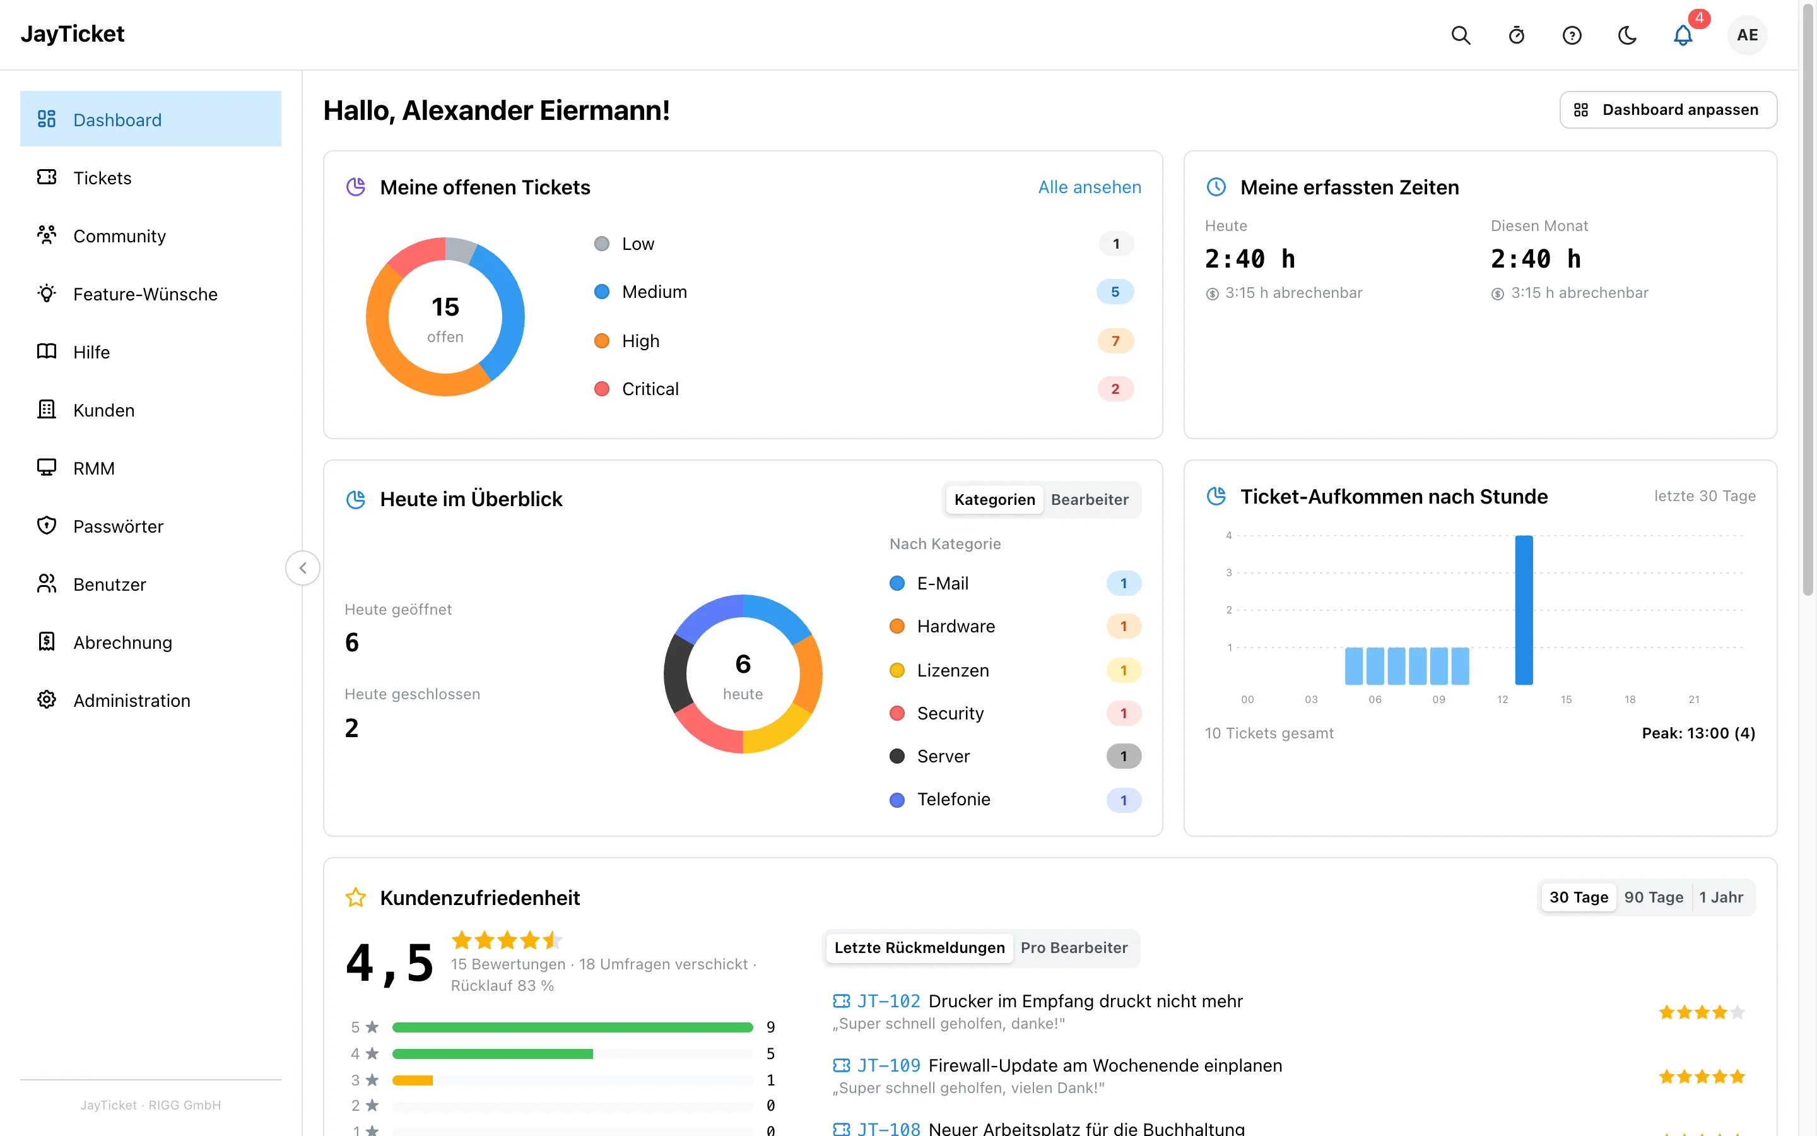Open the AE user avatar menu
This screenshot has width=1817, height=1136.
tap(1747, 35)
